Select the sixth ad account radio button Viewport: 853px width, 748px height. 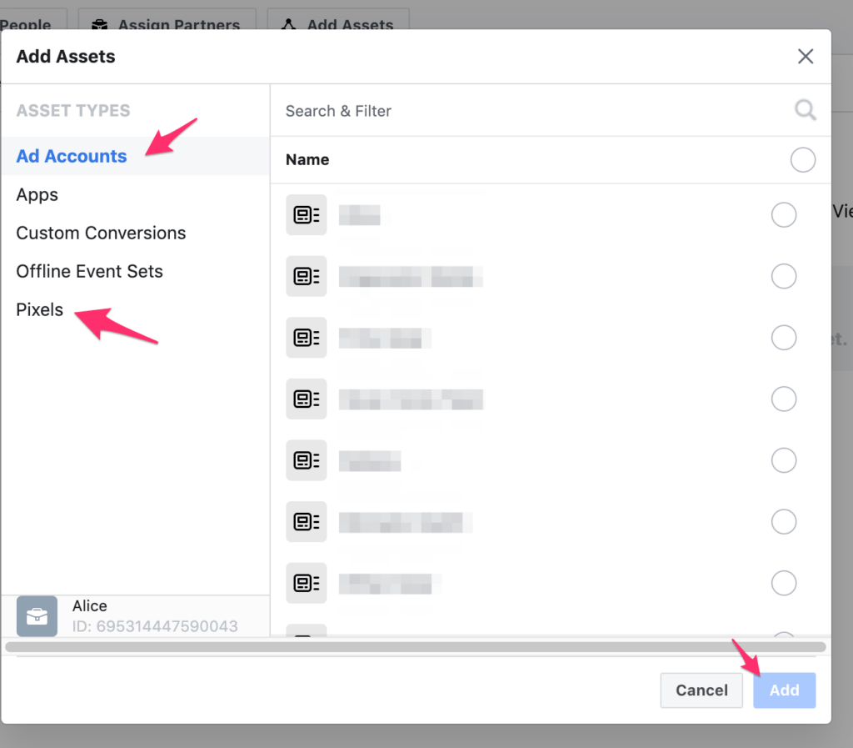[784, 522]
